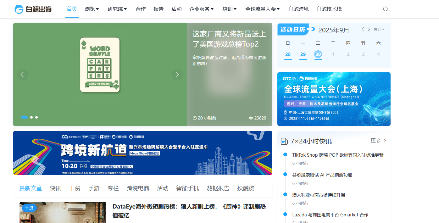Viewport: 439px width, 223px height.
Task: Click the 7×24小时快讯 news icon
Action: coord(284,141)
